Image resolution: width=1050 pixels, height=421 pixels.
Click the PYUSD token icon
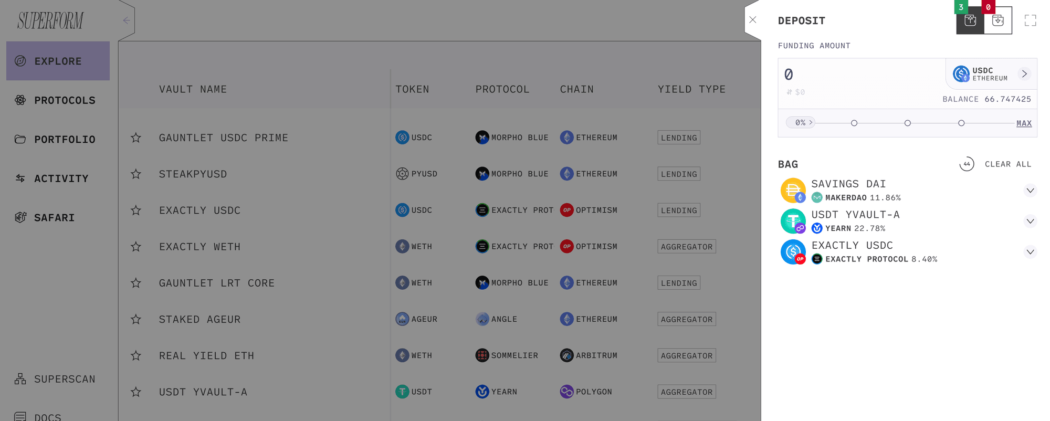pyautogui.click(x=402, y=174)
